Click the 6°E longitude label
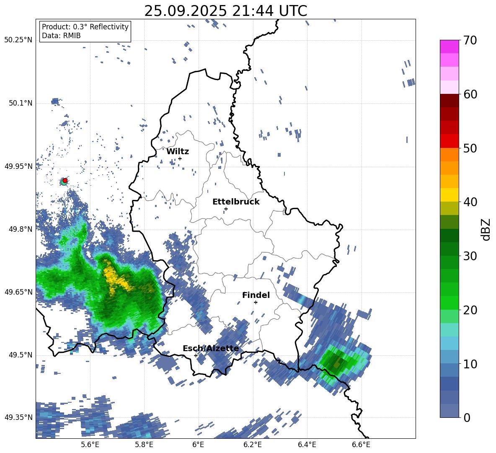 tap(198, 445)
